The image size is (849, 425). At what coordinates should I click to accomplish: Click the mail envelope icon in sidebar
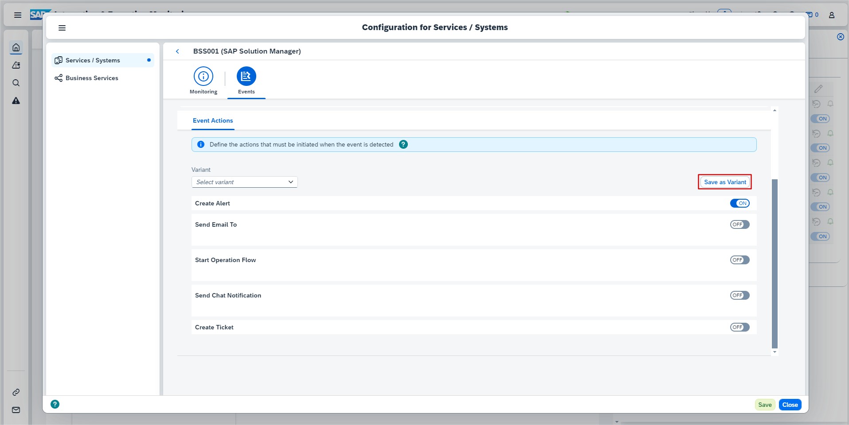point(16,410)
